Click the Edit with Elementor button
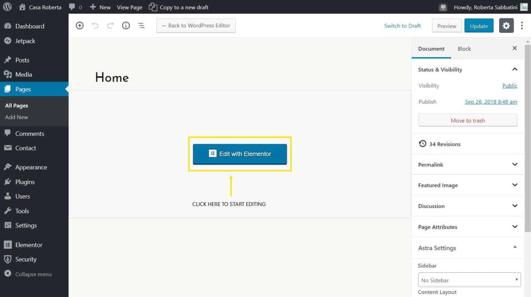Image resolution: width=531 pixels, height=297 pixels. pyautogui.click(x=239, y=153)
